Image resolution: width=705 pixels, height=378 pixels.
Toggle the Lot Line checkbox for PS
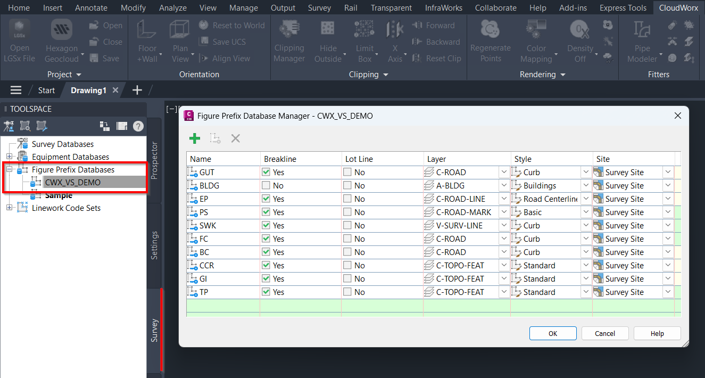pyautogui.click(x=347, y=212)
